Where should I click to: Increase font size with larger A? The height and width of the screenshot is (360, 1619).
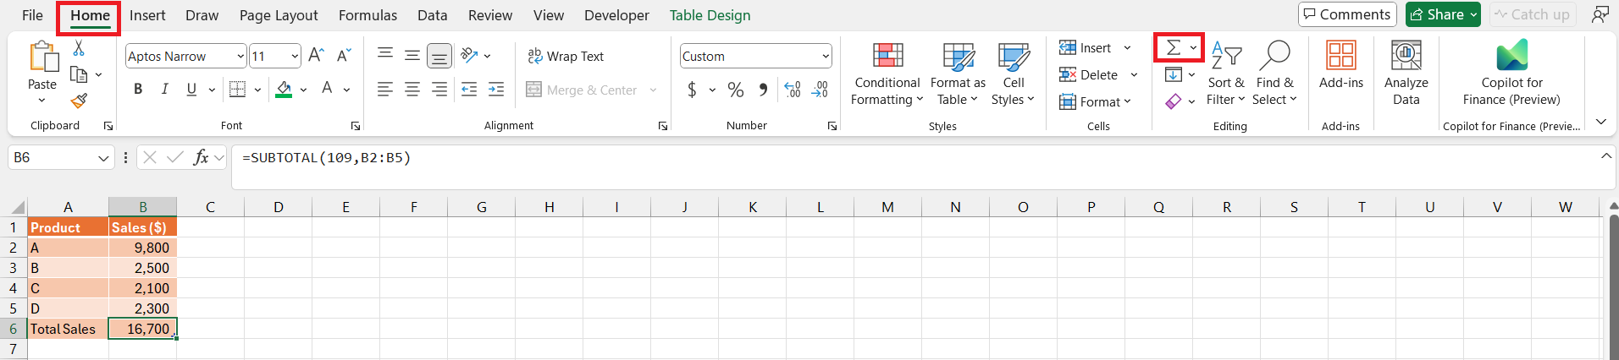[x=316, y=56]
